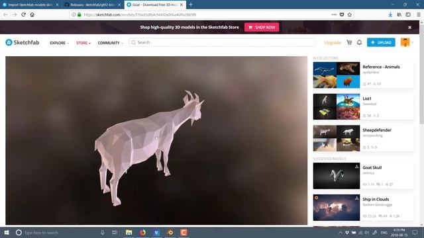Expand the Explore menu
The width and height of the screenshot is (424, 238).
60,42
